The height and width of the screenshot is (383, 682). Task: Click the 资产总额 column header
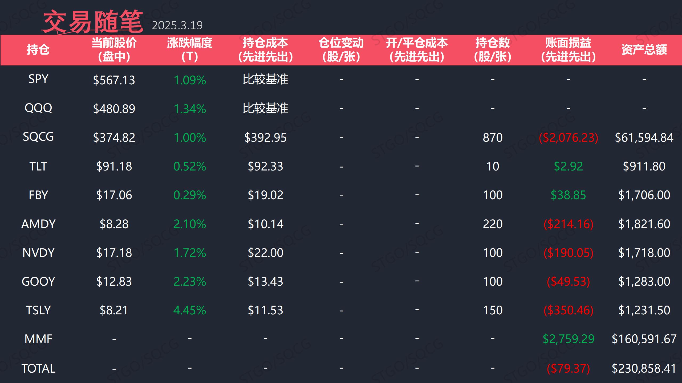pos(644,50)
